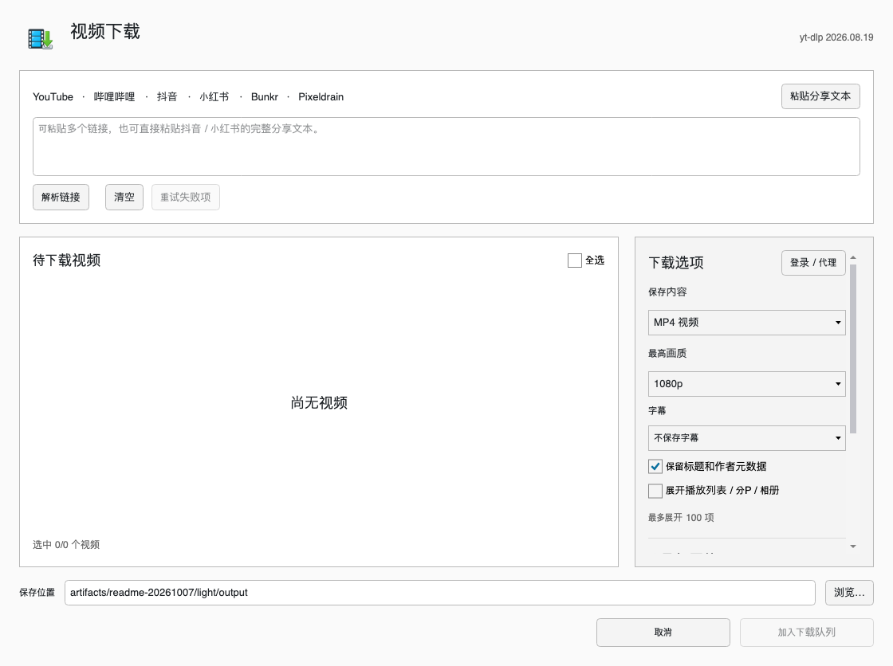Click the 清空 button

tap(124, 197)
